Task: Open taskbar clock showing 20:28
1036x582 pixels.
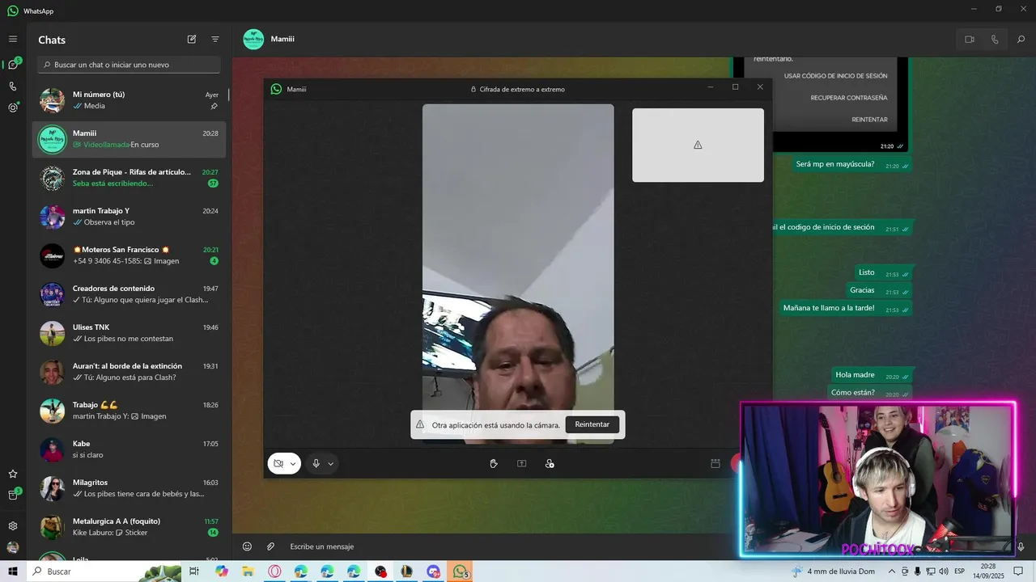Action: click(x=988, y=571)
